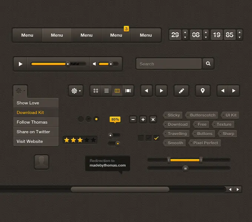Choose Download Kit from dropdown menu
The image size is (252, 222).
pyautogui.click(x=36, y=112)
